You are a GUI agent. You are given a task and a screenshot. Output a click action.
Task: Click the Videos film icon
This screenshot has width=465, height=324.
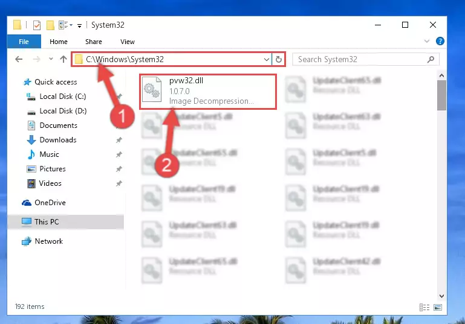point(31,183)
